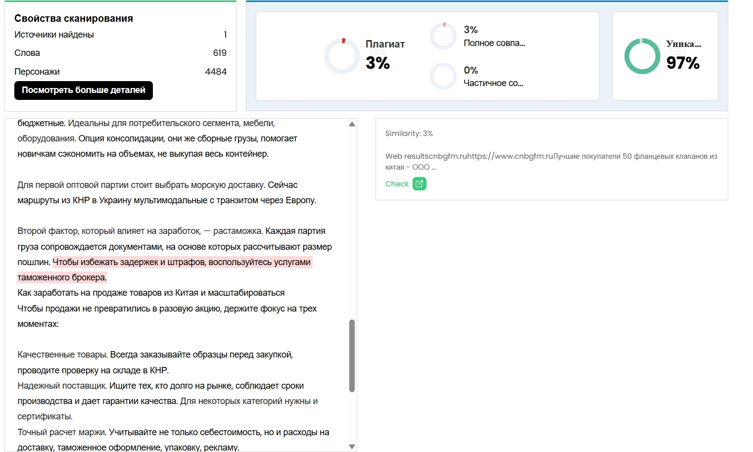
Task: Click the truncated "Полное совпа..." label
Action: (x=494, y=43)
